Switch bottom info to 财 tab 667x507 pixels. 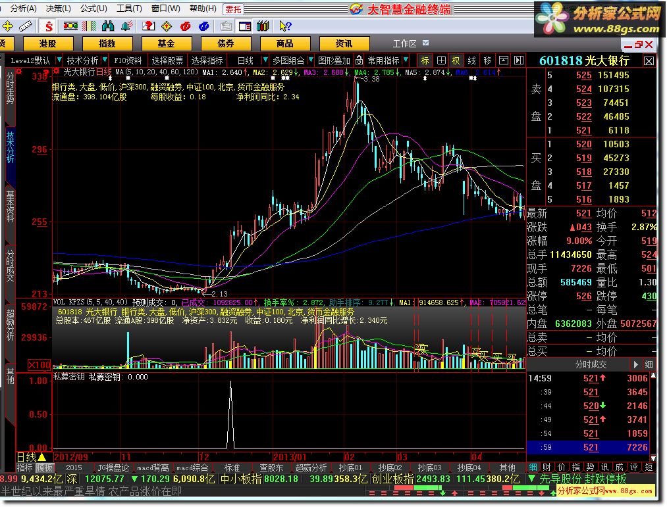(x=547, y=467)
